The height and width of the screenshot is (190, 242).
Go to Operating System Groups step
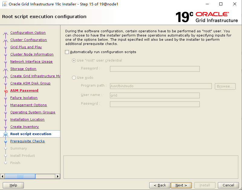point(33,112)
